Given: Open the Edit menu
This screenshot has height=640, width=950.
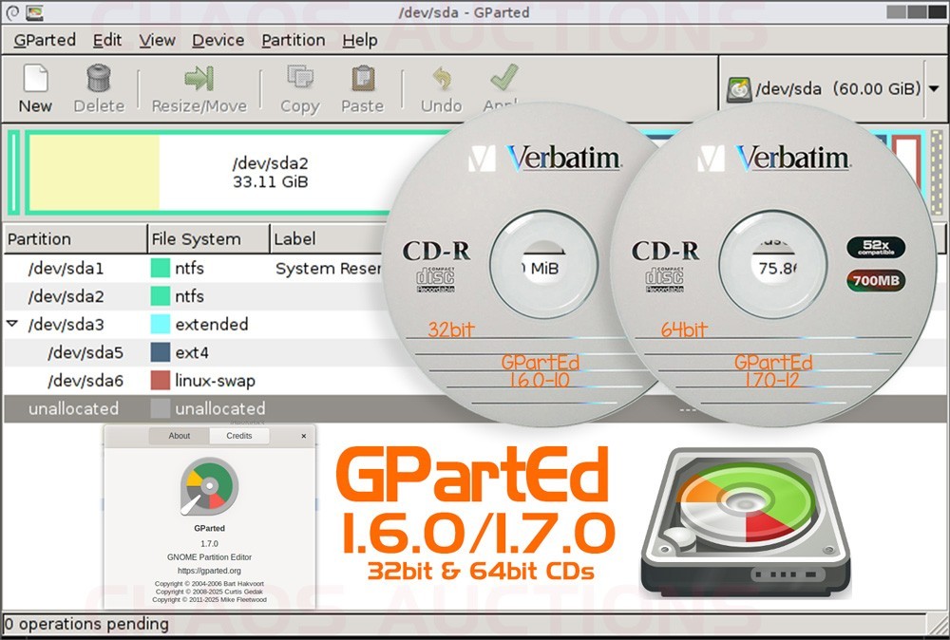Looking at the screenshot, I should [107, 40].
